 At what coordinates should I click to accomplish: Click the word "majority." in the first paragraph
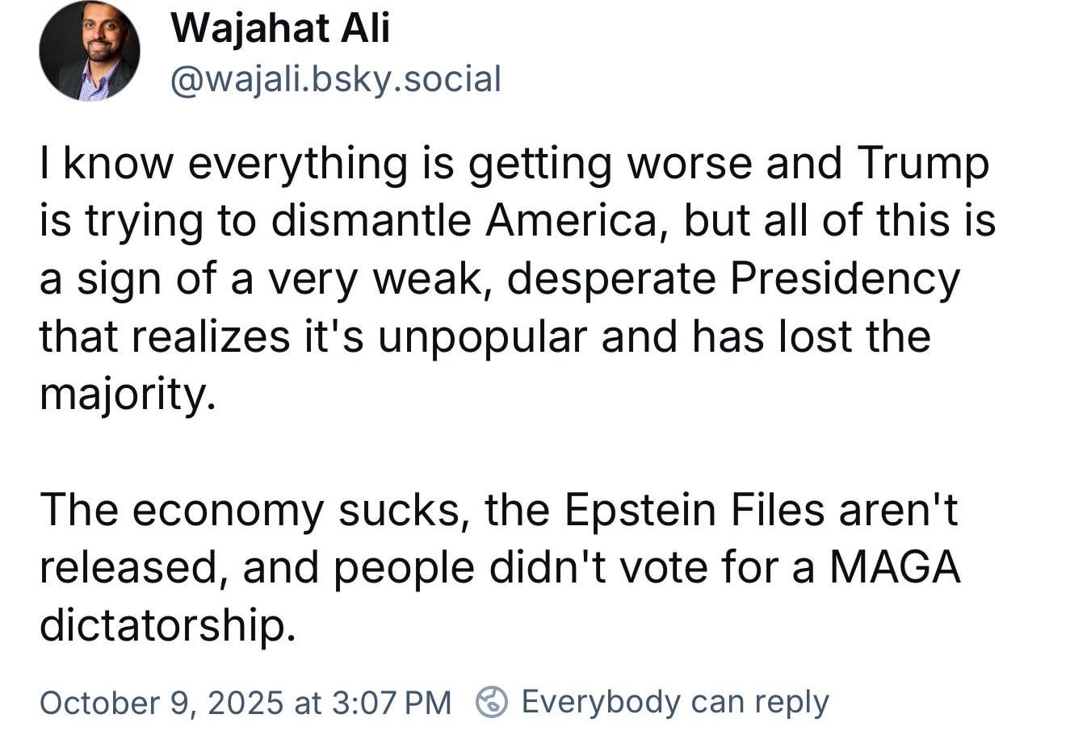click(x=128, y=395)
